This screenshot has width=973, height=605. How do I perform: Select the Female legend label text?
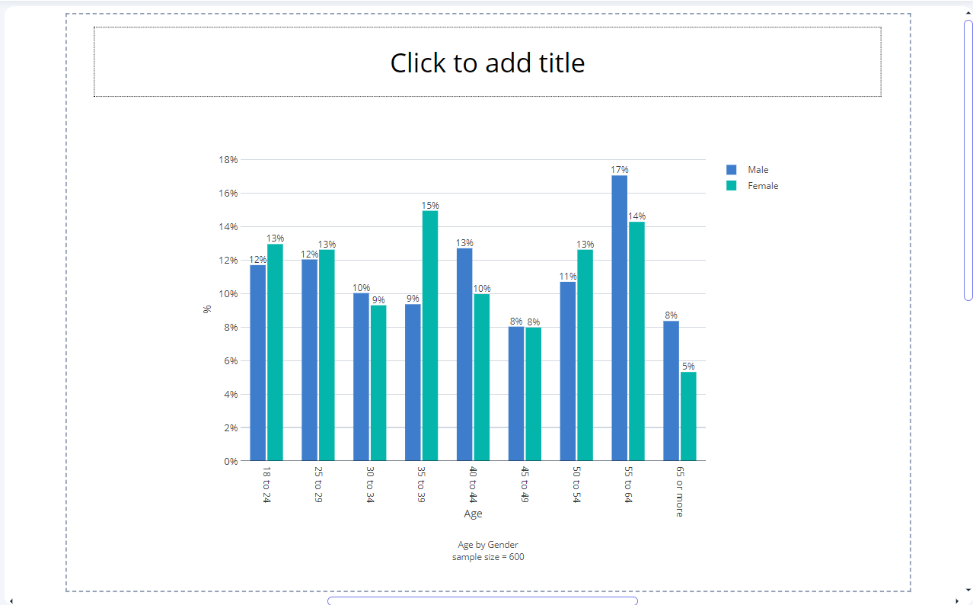(x=763, y=186)
